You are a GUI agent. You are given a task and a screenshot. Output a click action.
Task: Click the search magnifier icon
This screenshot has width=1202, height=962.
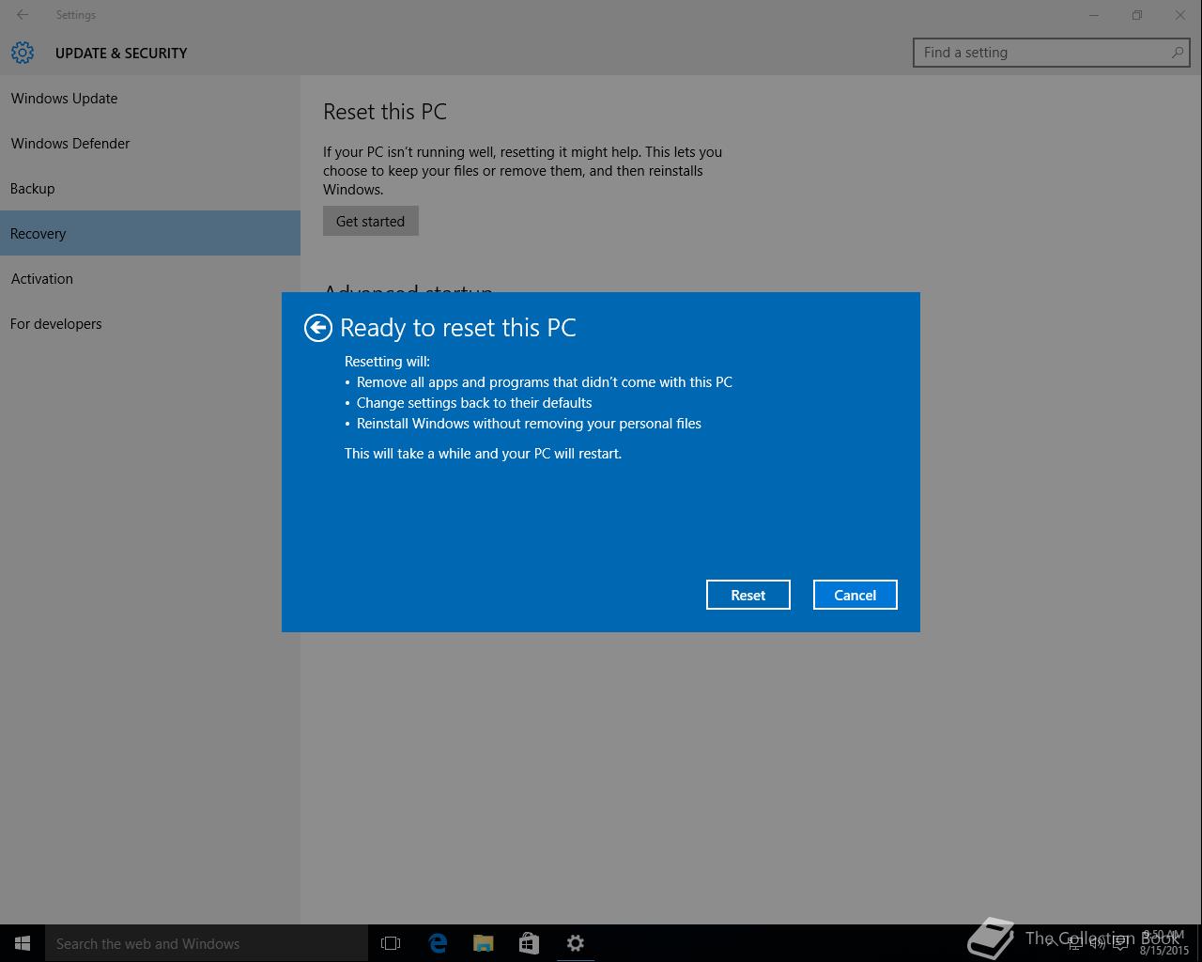[1177, 53]
